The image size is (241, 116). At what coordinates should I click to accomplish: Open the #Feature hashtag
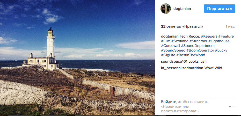[226, 37]
